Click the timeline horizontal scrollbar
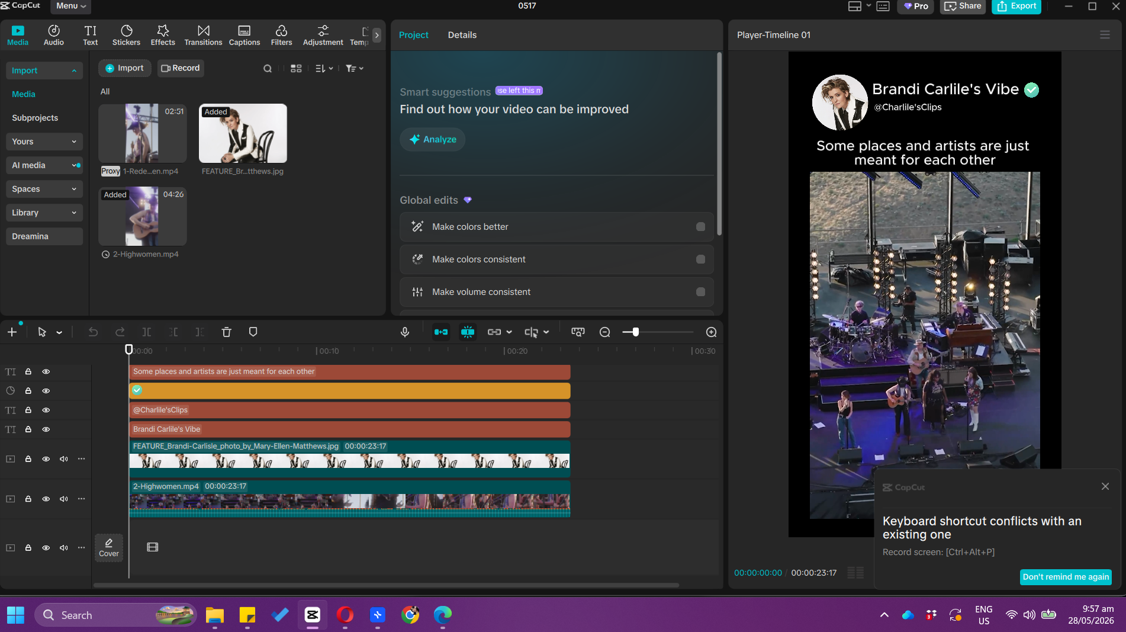1126x632 pixels. (x=386, y=585)
